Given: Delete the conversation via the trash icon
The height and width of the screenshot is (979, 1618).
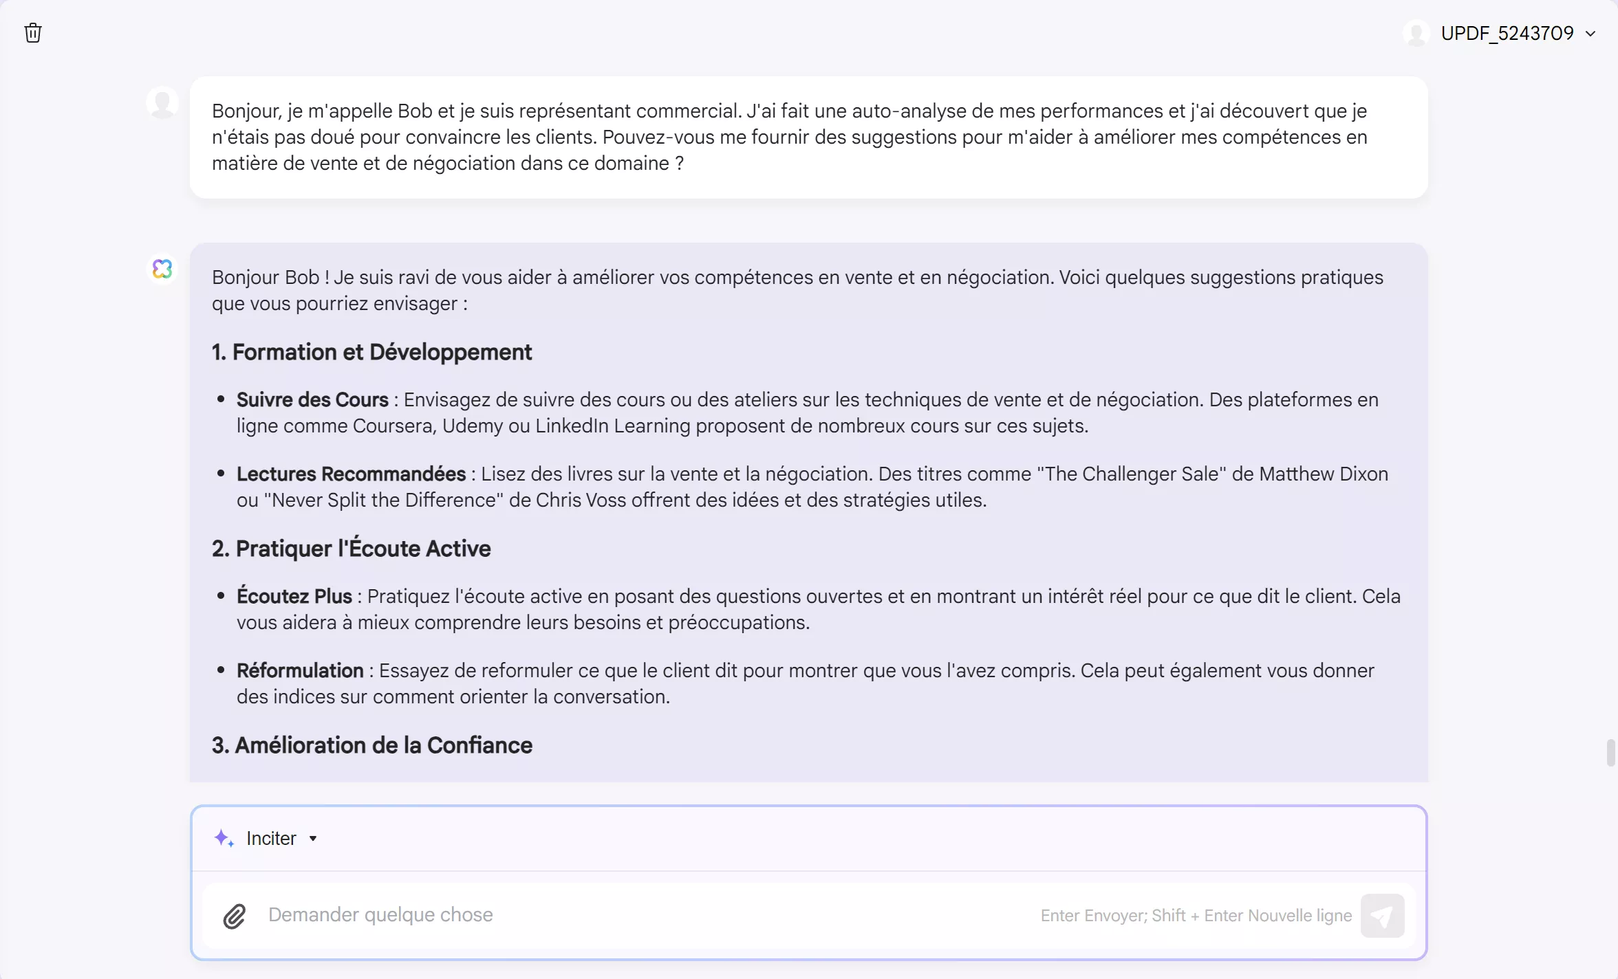Looking at the screenshot, I should [x=32, y=32].
